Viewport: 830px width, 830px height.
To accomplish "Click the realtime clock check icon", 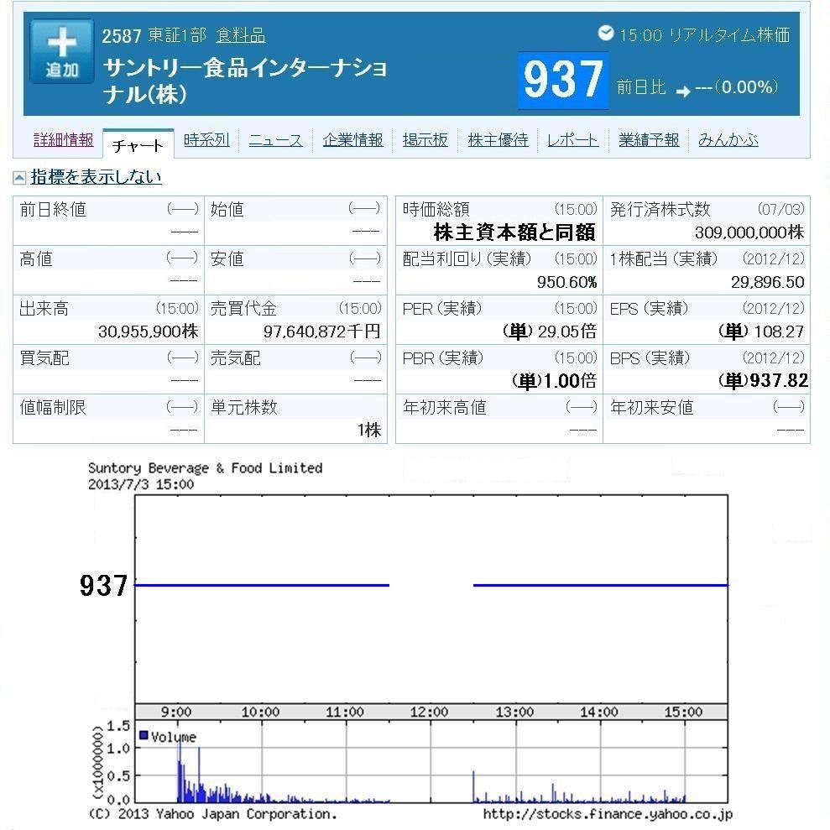I will 606,34.
